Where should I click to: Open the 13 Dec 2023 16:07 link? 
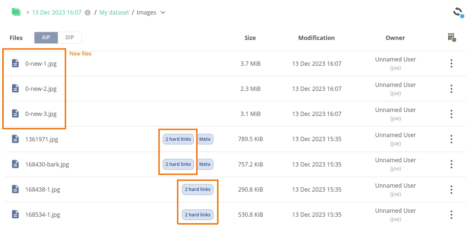[x=57, y=12]
